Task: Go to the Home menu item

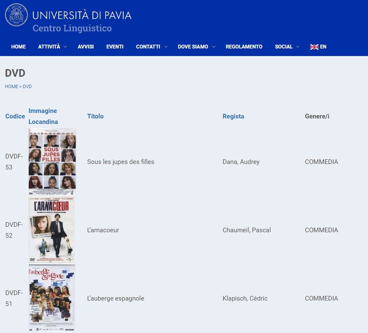Action: [19, 47]
